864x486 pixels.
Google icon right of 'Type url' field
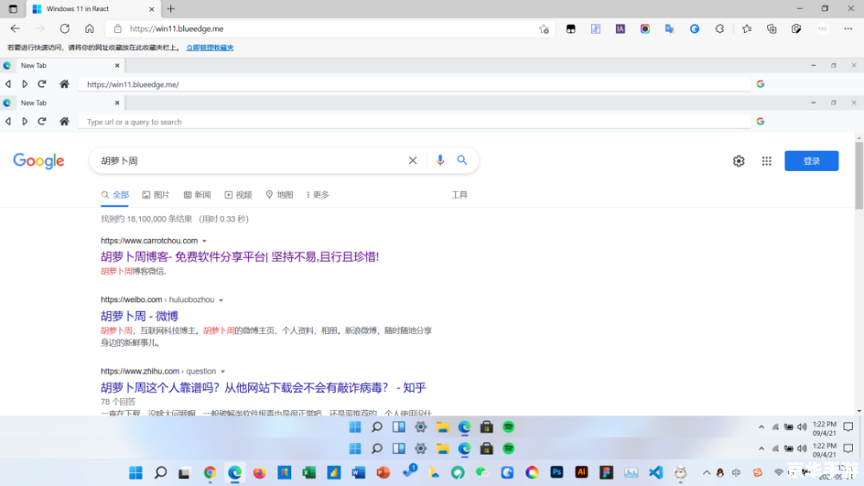coord(760,122)
